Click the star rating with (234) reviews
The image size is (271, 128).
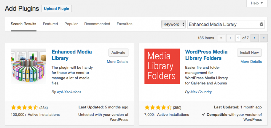tap(24, 108)
